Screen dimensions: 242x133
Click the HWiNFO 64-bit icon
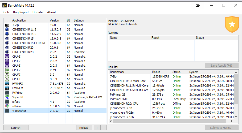coord(7,88)
